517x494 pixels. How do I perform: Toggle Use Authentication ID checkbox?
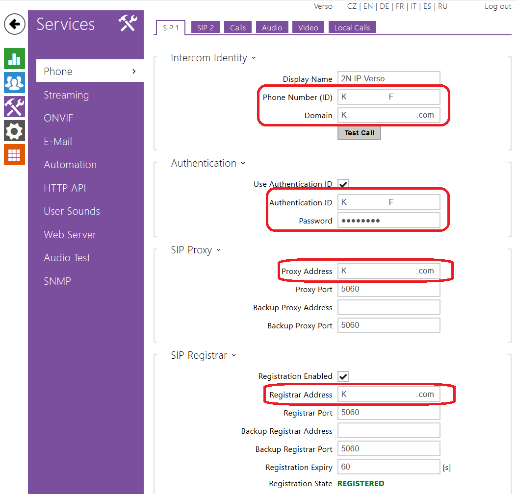pyautogui.click(x=343, y=184)
